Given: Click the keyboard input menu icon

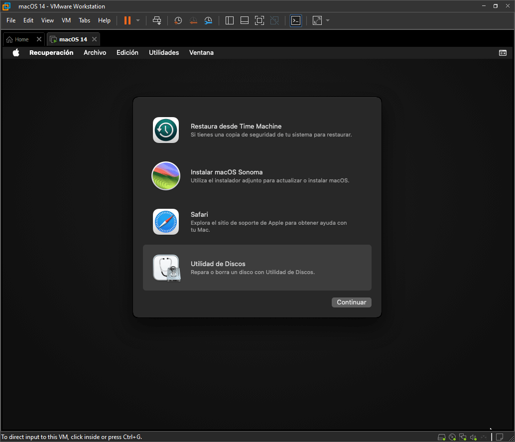Looking at the screenshot, I should [x=503, y=53].
